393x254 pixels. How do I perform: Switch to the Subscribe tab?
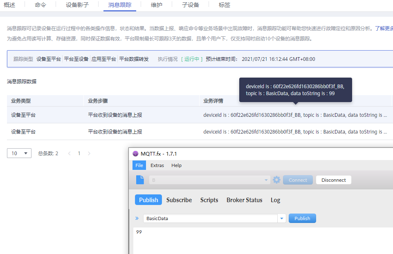point(179,200)
